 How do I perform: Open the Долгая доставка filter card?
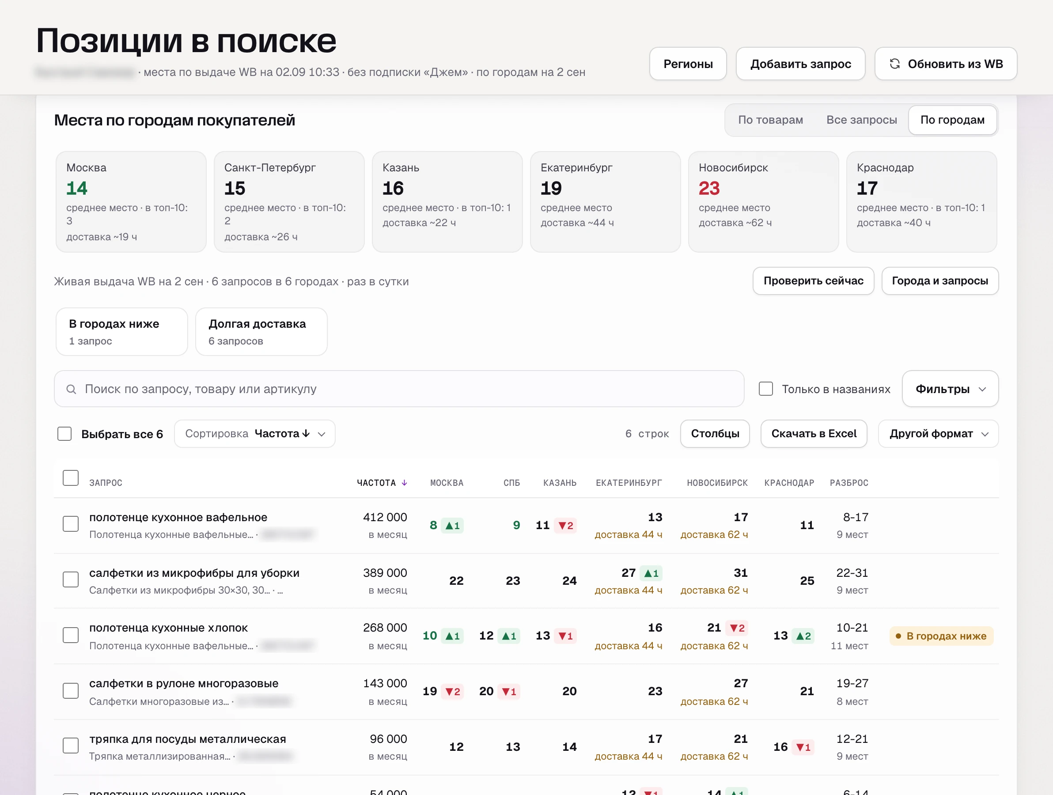(x=261, y=332)
